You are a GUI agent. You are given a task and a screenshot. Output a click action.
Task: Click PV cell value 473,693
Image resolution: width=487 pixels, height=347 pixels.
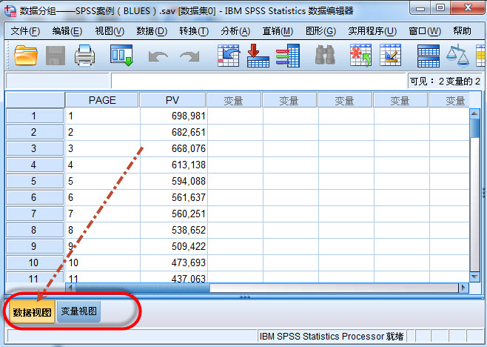(174, 262)
